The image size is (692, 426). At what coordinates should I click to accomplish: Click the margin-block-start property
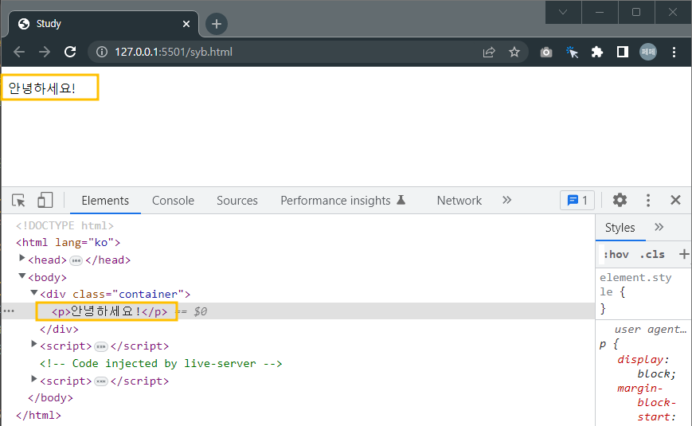coord(647,403)
